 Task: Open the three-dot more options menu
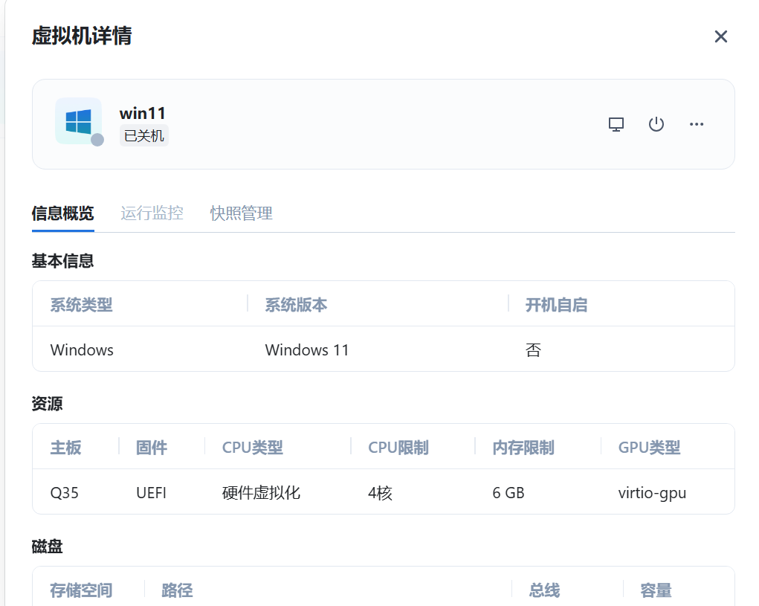(x=696, y=124)
